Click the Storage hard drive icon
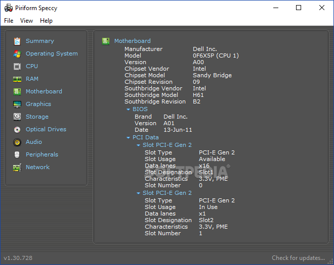 coord(17,117)
